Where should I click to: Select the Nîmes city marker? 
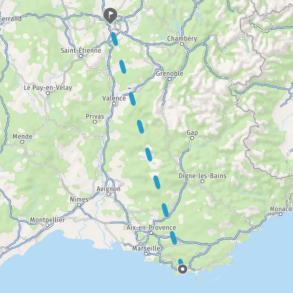point(79,205)
